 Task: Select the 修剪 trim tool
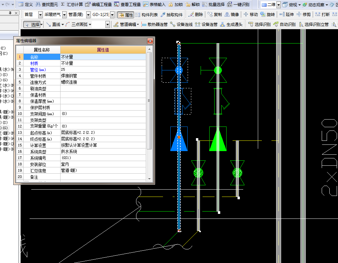303,14
